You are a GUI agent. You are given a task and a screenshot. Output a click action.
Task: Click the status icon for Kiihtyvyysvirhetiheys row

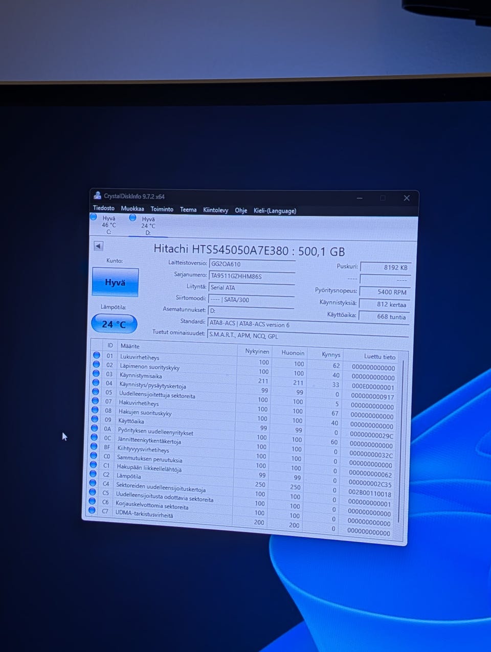(x=94, y=446)
